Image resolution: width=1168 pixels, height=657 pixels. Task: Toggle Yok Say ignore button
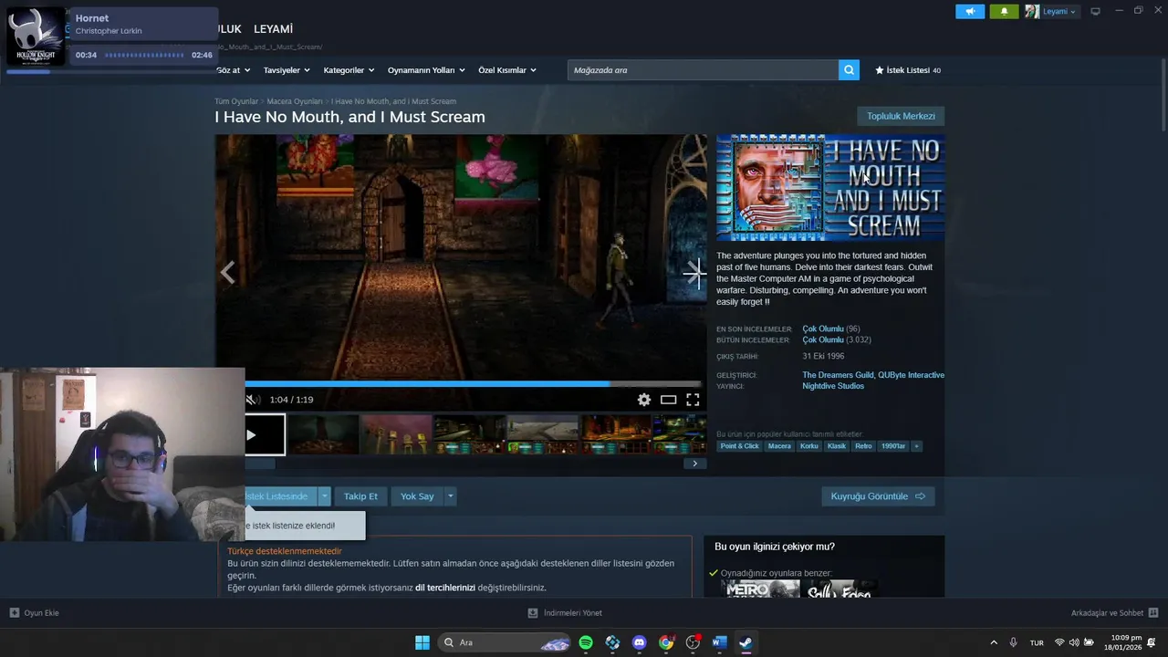point(417,496)
